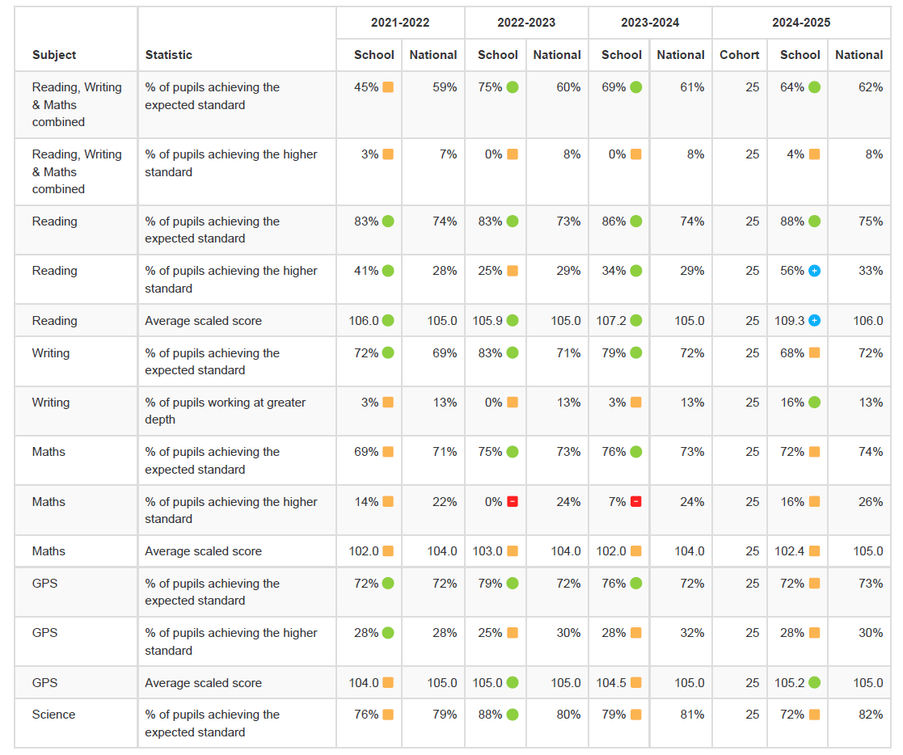This screenshot has width=903, height=755.
Task: Click green circle next to Writing 16%
Action: coord(814,403)
